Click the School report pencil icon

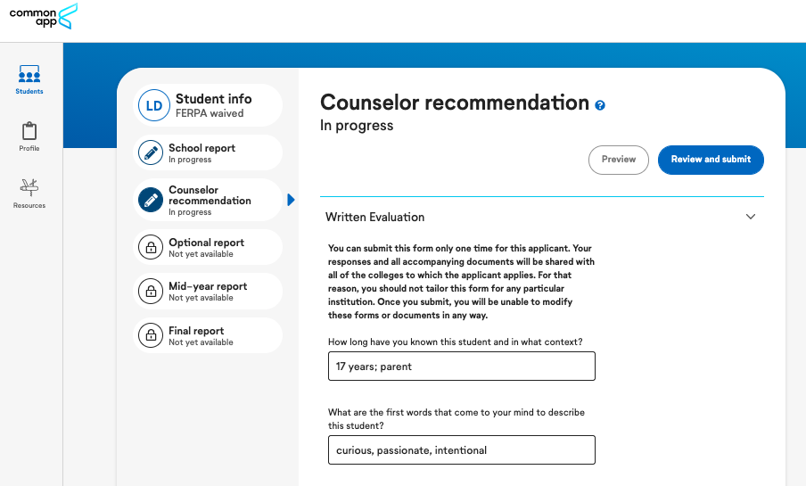tap(151, 152)
